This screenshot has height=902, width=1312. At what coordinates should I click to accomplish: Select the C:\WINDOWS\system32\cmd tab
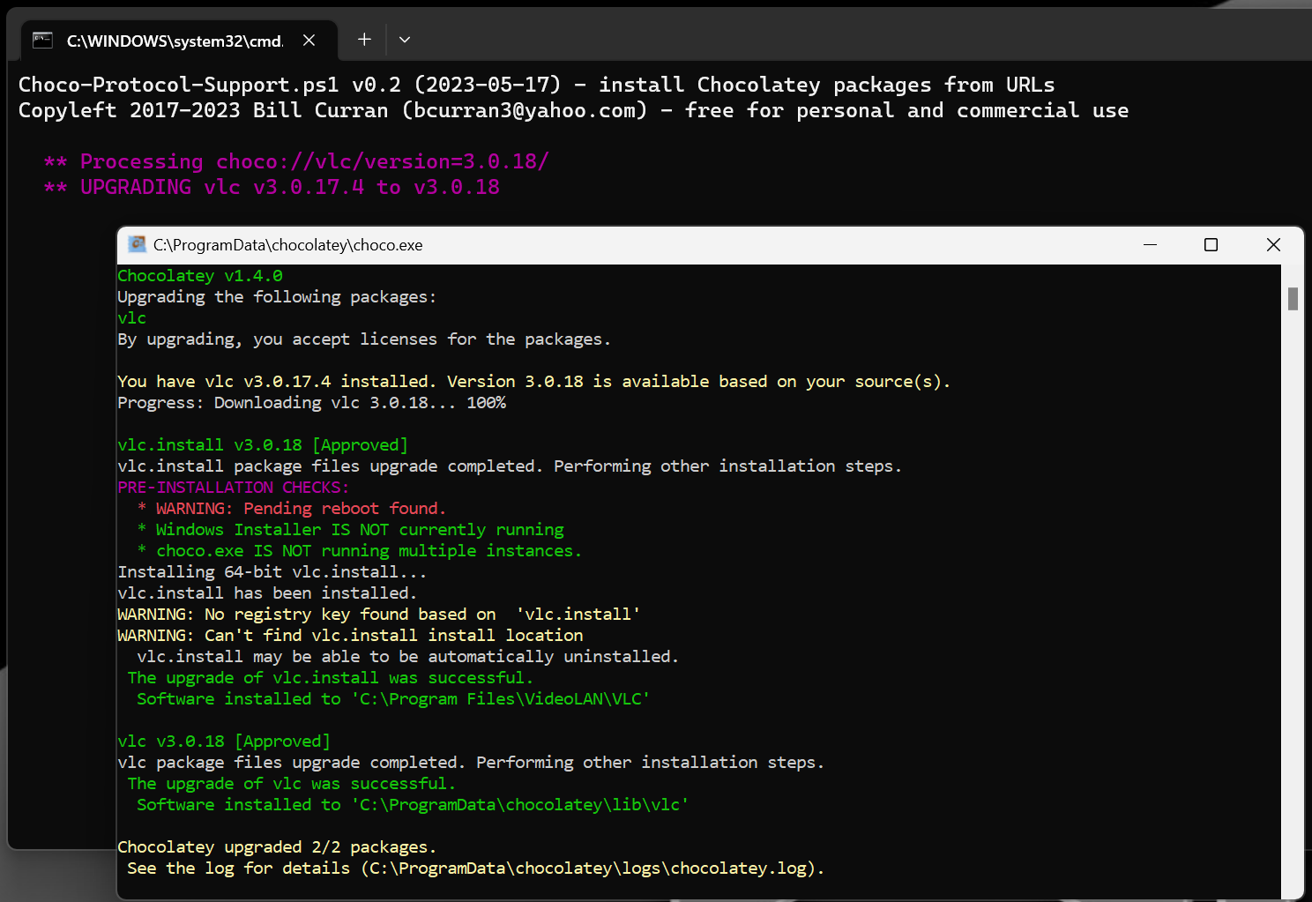tap(178, 41)
